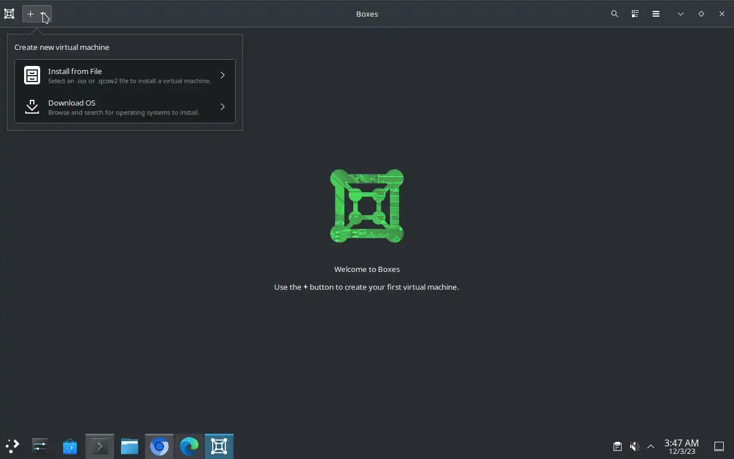Close the Boxes window

(x=722, y=14)
